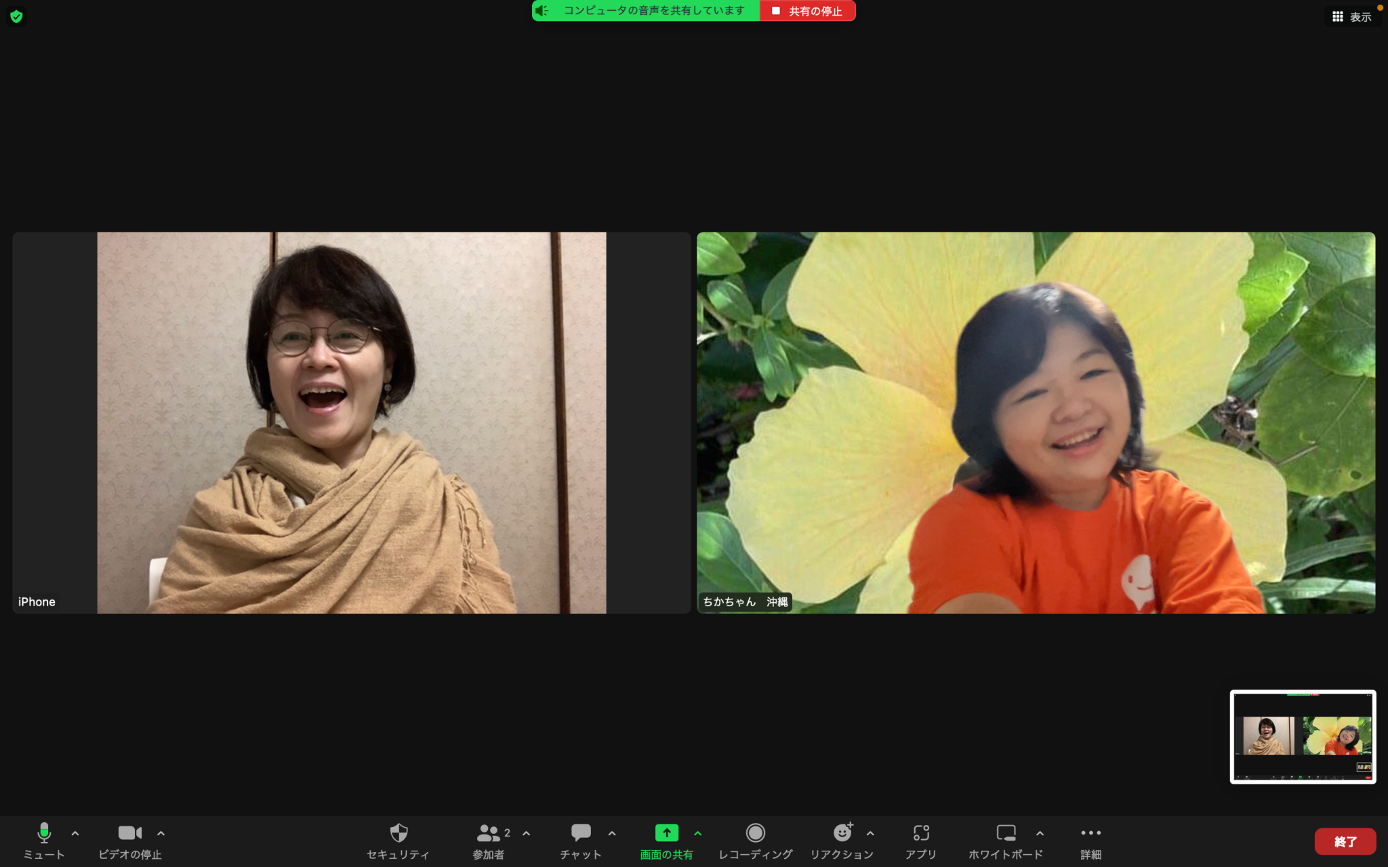The height and width of the screenshot is (867, 1388).
Task: Expand audio options arrow beside mute
Action: pos(75,833)
